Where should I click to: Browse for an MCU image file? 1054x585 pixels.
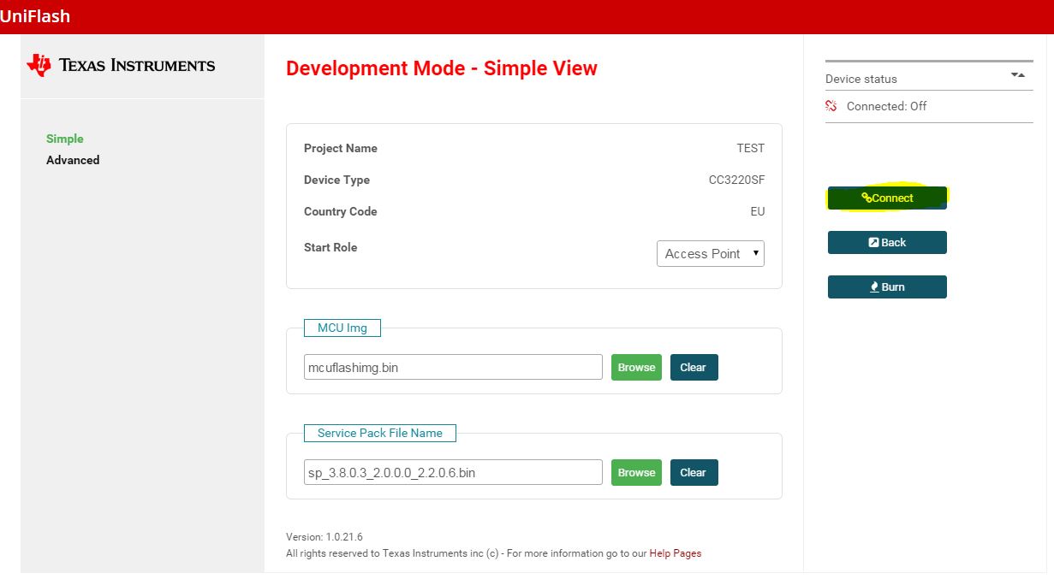(636, 368)
